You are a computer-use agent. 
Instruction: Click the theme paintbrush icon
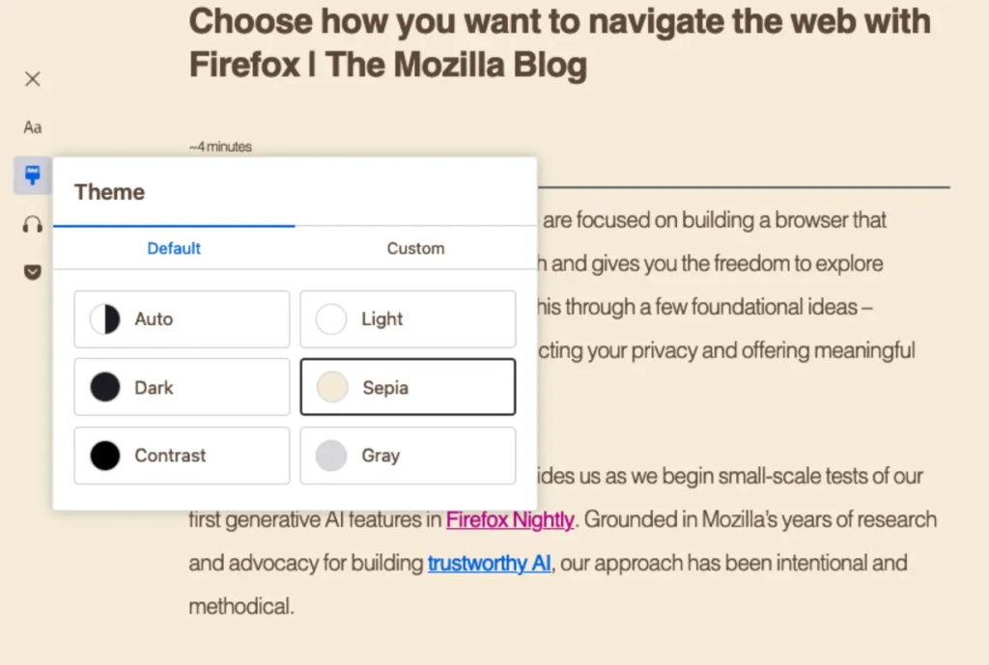coord(33,176)
